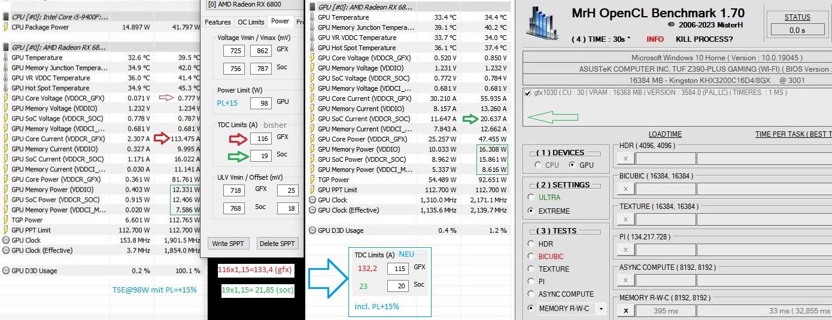The width and height of the screenshot is (832, 320).
Task: Click clock icon of GPU Clock 1,310.0 MHz row
Action: [312, 200]
